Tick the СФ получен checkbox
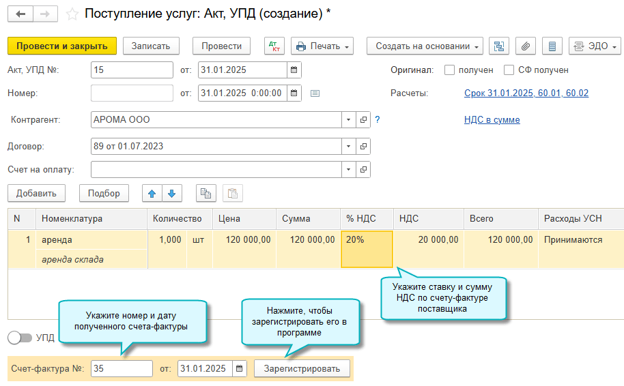This screenshot has width=624, height=386. [509, 70]
